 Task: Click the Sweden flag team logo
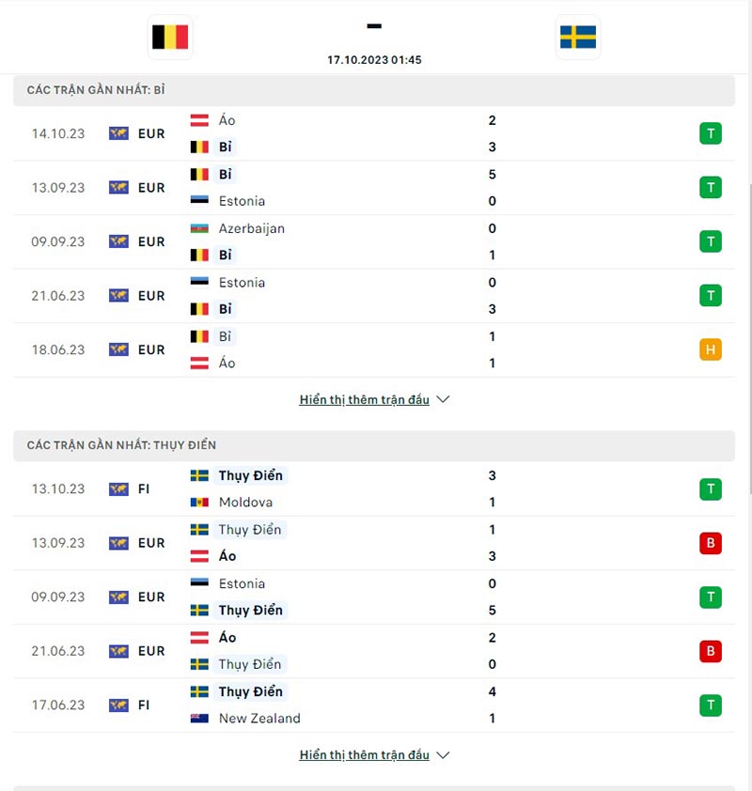[578, 38]
